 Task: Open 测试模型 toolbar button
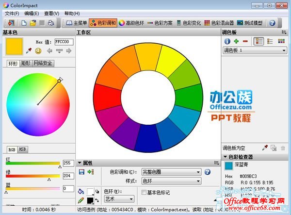click(x=250, y=23)
